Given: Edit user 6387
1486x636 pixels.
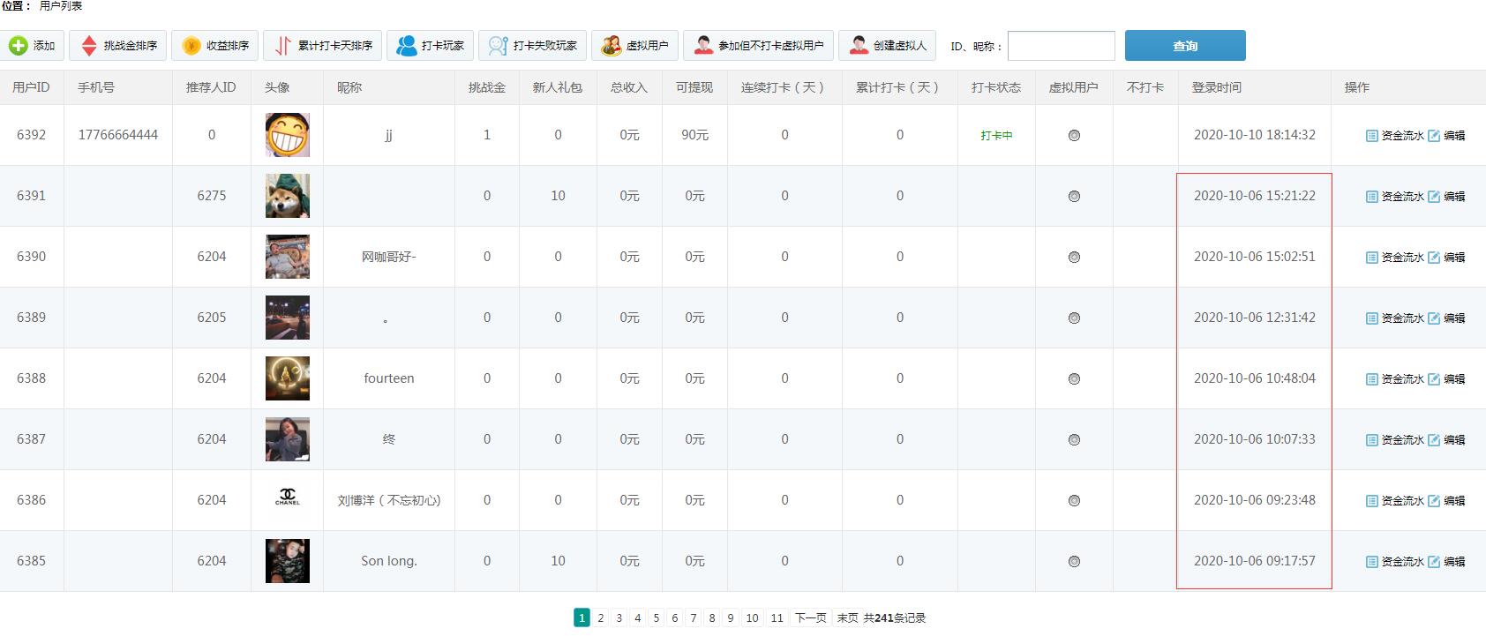Looking at the screenshot, I should point(1447,440).
